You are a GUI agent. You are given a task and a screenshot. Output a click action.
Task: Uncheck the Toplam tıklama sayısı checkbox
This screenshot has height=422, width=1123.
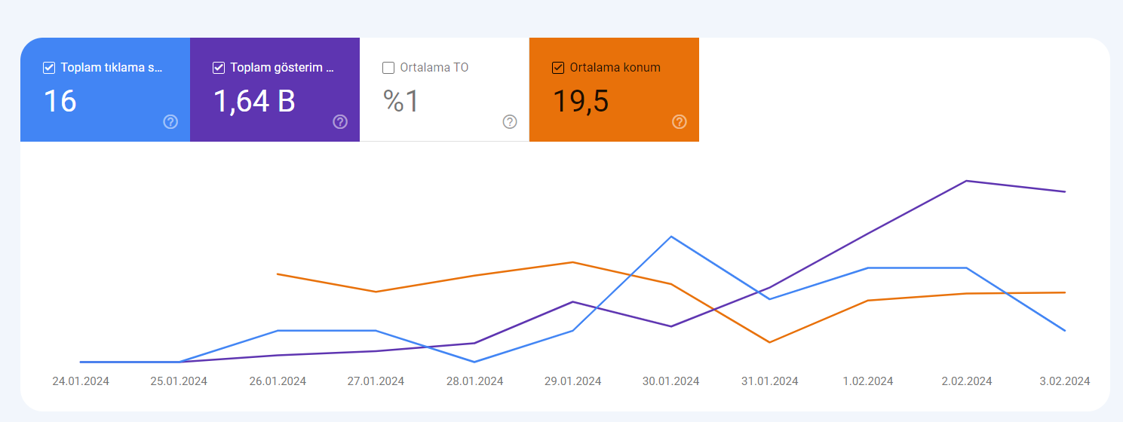[49, 68]
